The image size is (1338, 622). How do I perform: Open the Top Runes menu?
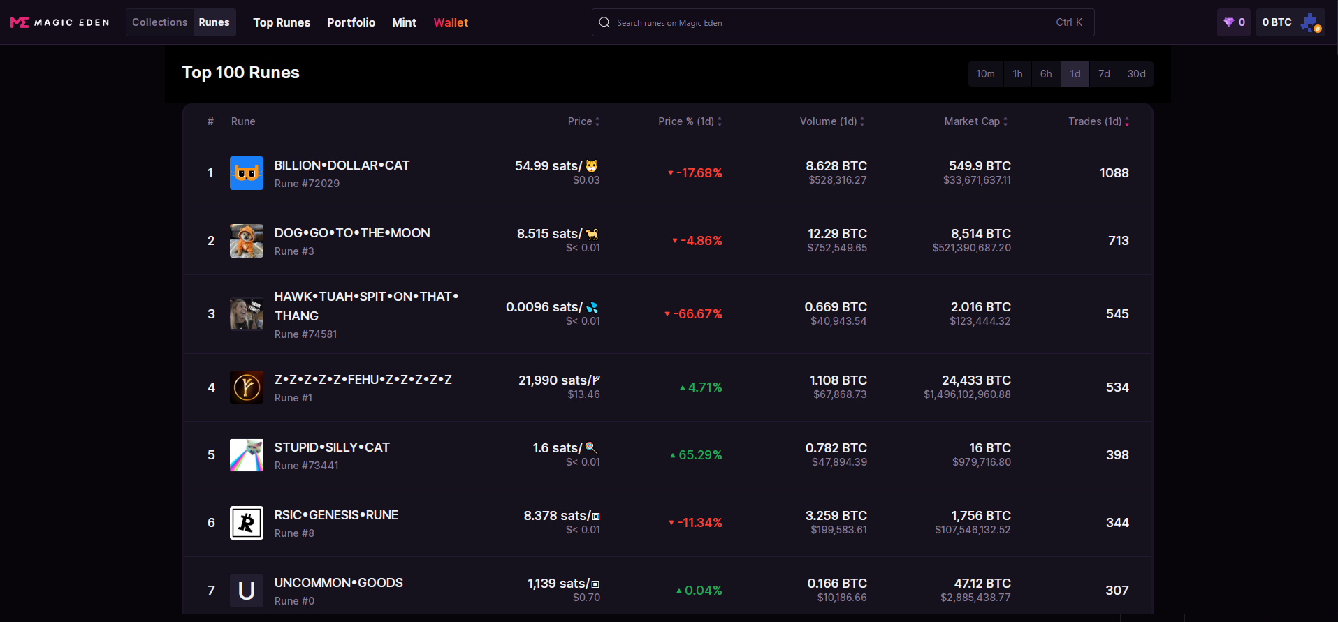click(282, 22)
